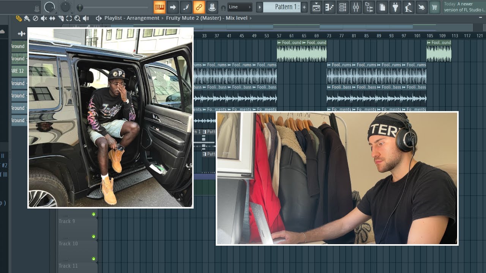Open the Playlist view from the top toolbar
This screenshot has width=486, height=273.
pyautogui.click(x=316, y=7)
